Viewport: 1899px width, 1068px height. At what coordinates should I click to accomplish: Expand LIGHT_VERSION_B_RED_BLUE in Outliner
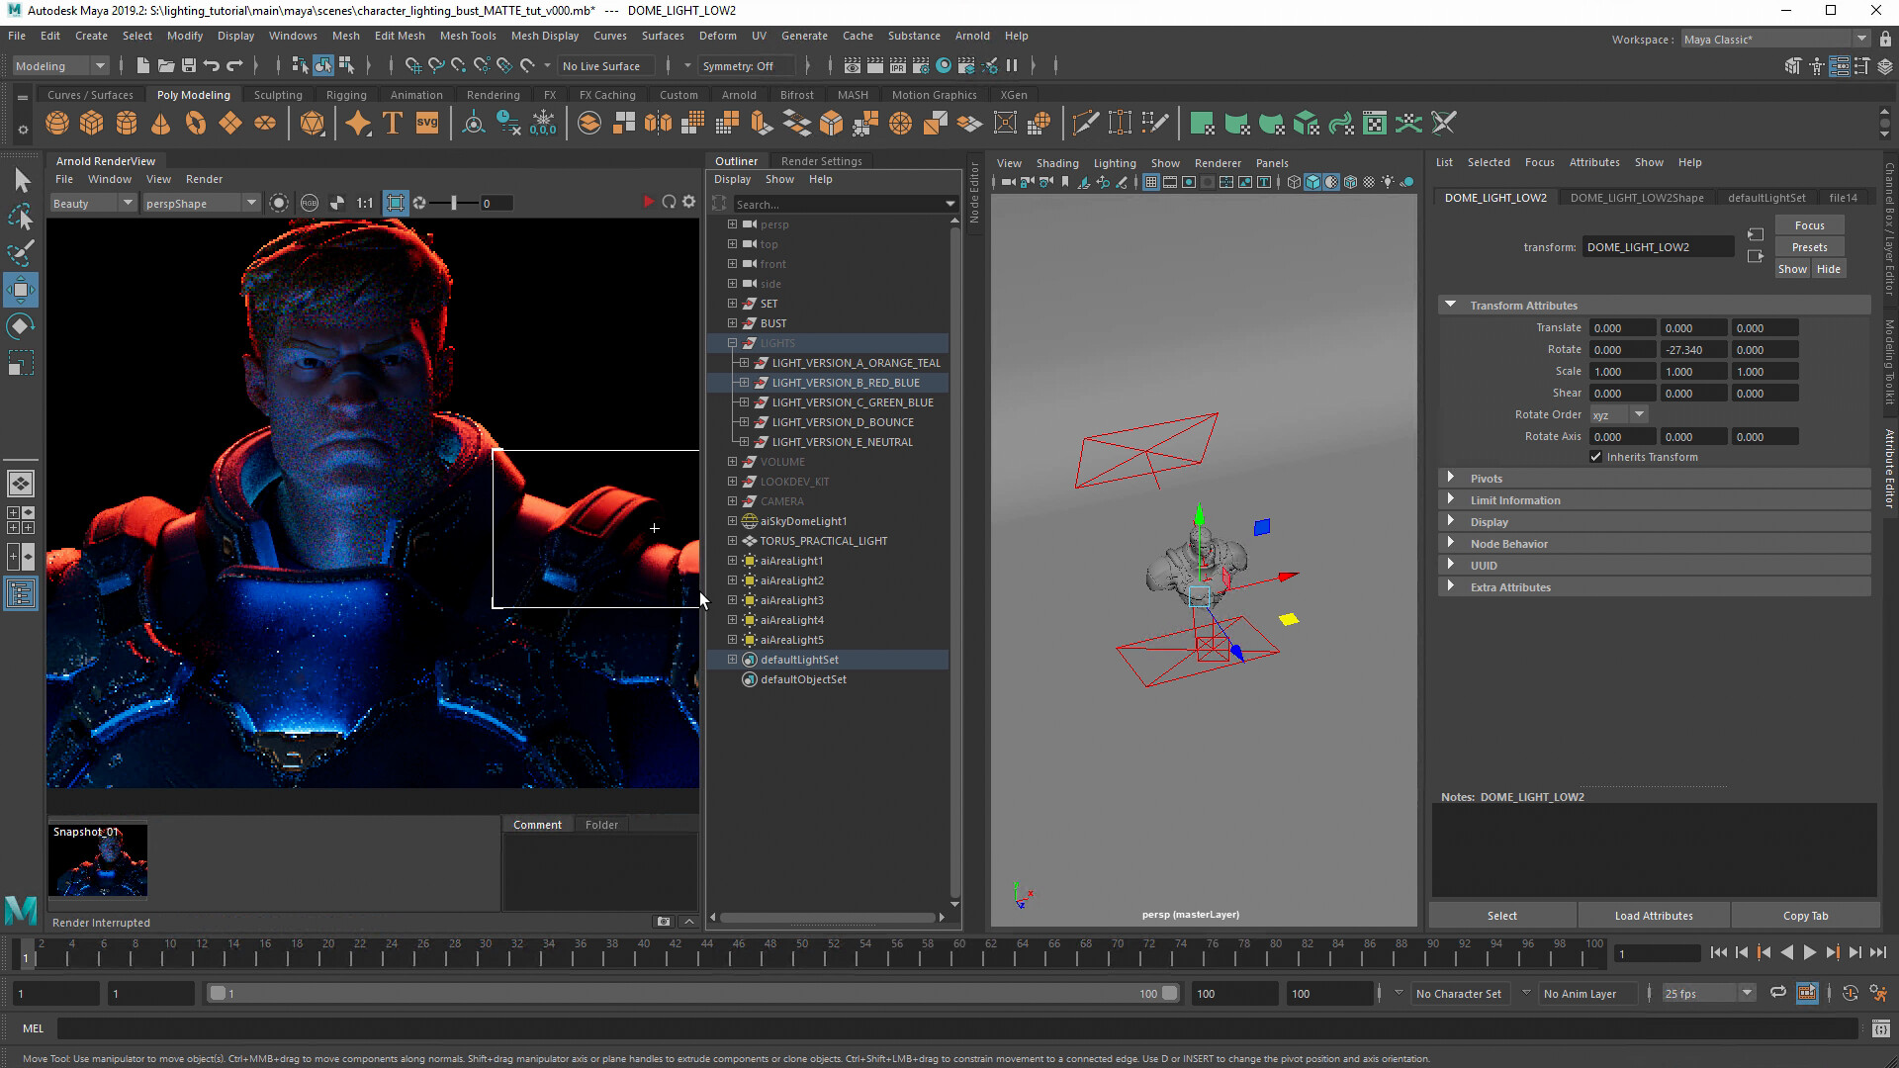point(744,383)
